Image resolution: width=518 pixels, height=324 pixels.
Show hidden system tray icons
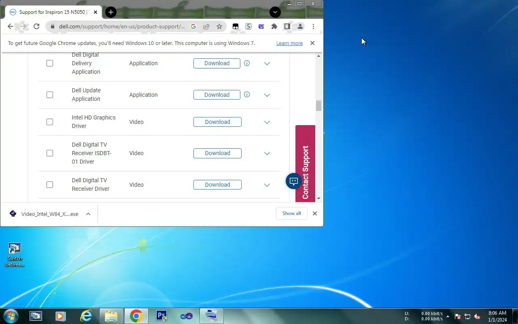[x=448, y=316]
